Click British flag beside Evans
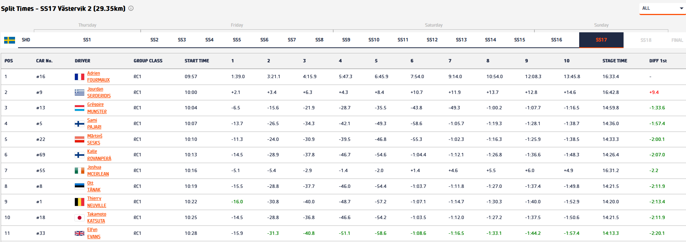Image resolution: width=686 pixels, height=242 pixels. (x=79, y=233)
